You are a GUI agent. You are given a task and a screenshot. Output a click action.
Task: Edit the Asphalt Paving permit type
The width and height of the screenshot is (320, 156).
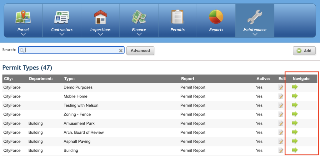pyautogui.click(x=281, y=141)
